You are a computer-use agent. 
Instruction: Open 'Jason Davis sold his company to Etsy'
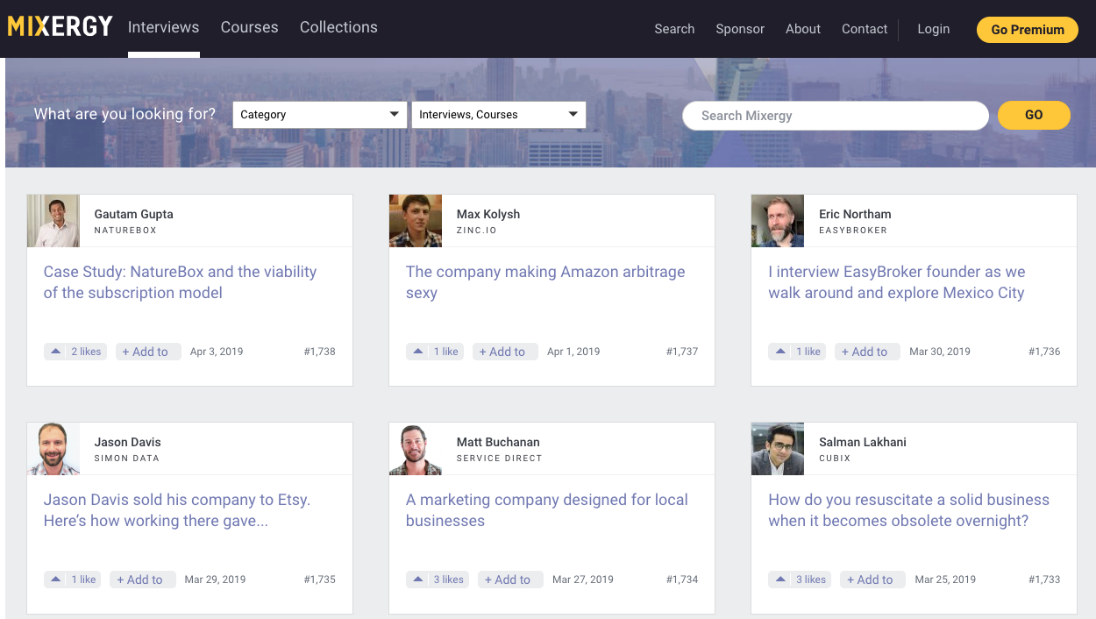coord(177,510)
